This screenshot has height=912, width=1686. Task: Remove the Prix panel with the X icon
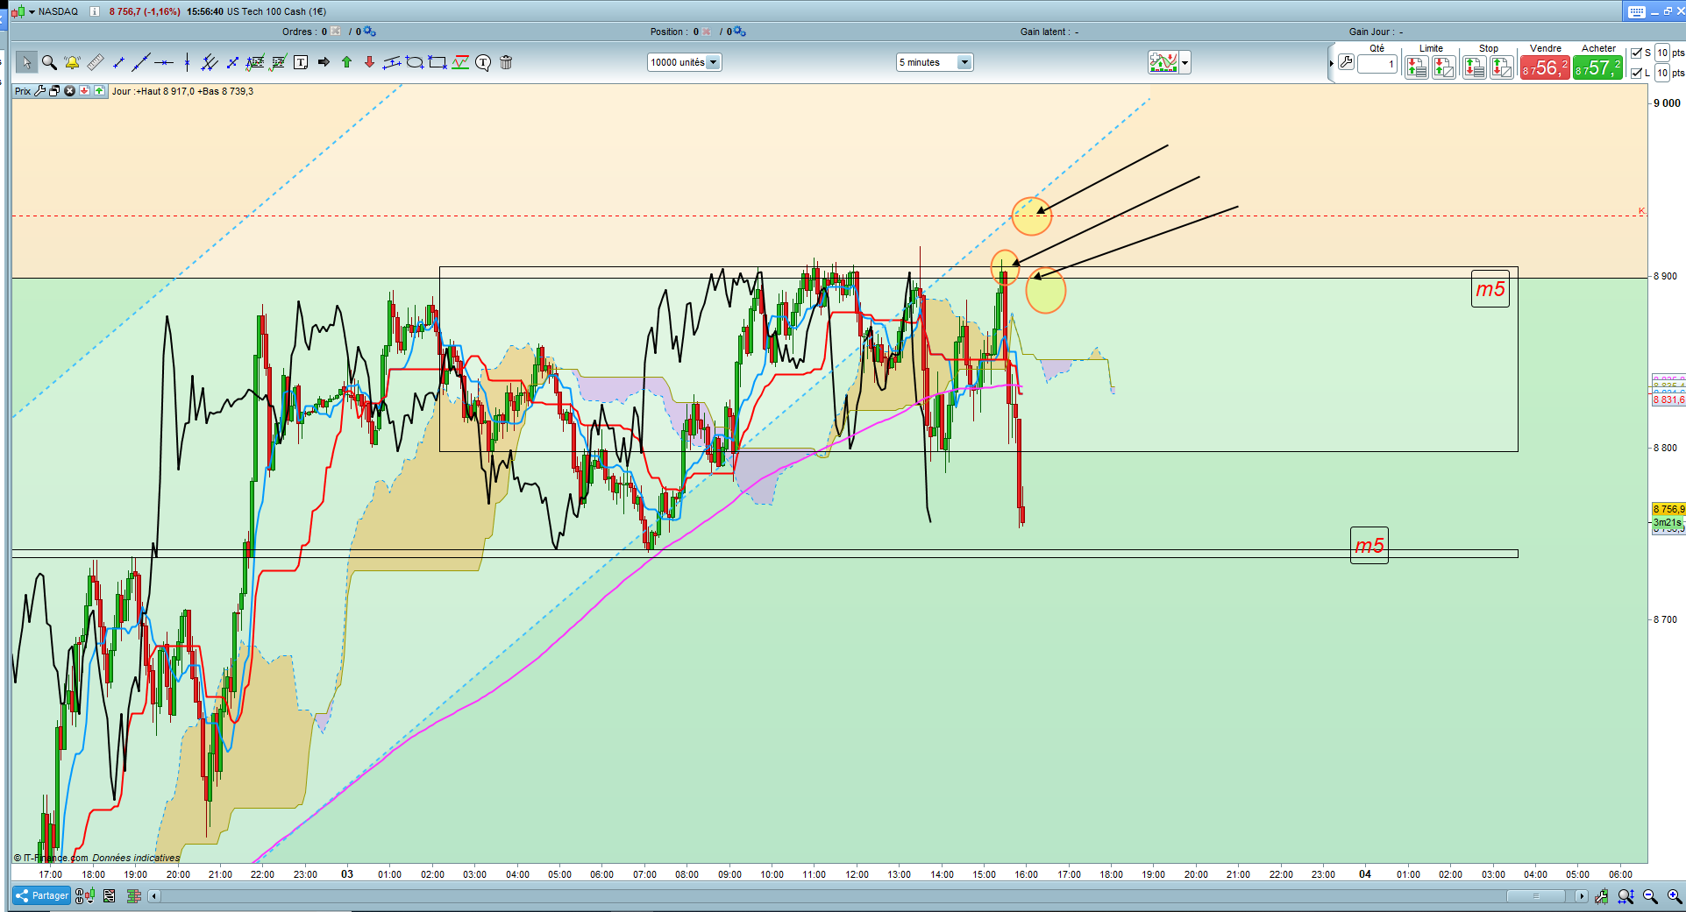tap(69, 91)
